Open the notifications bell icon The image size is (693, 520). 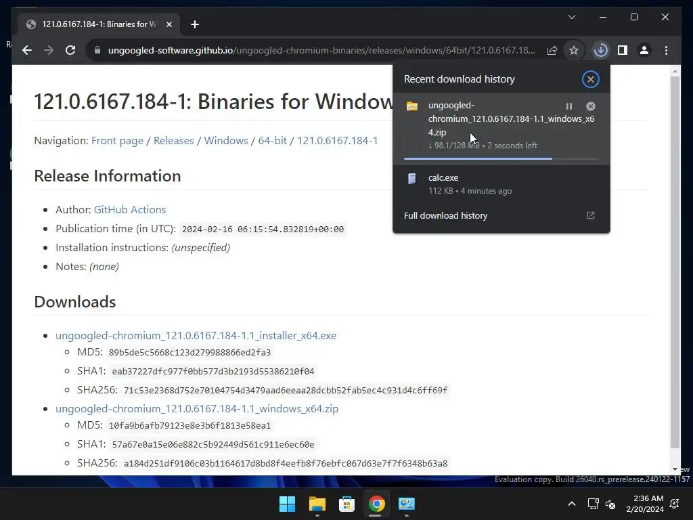click(675, 504)
